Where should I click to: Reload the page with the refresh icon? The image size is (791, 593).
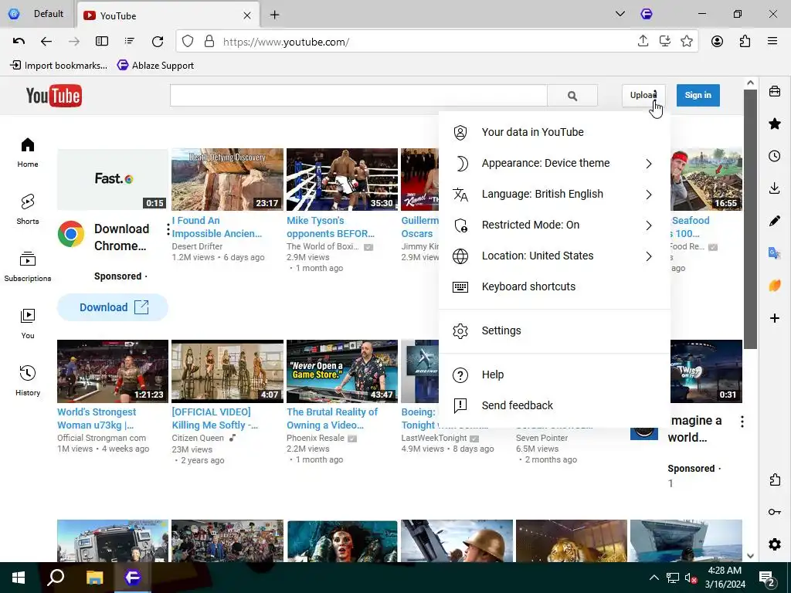(158, 42)
